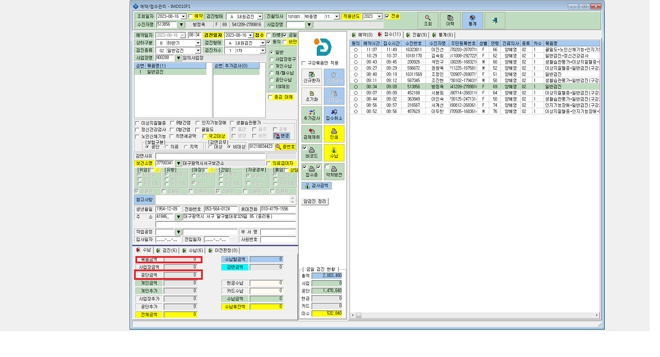Switch to the 진찰(9) tab
This screenshot has width=660, height=357.
click(416, 35)
